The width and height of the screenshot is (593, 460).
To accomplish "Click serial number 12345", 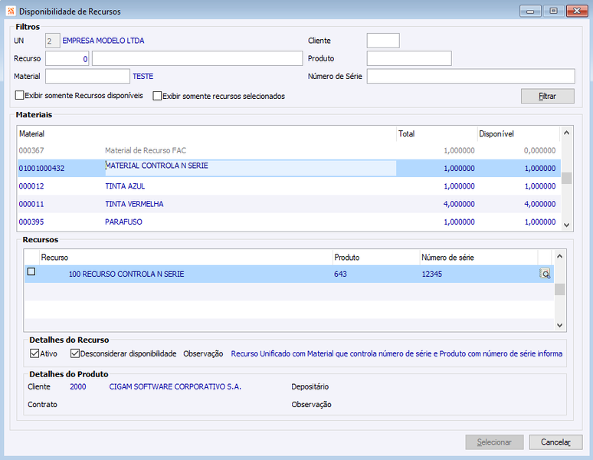I will click(x=432, y=274).
